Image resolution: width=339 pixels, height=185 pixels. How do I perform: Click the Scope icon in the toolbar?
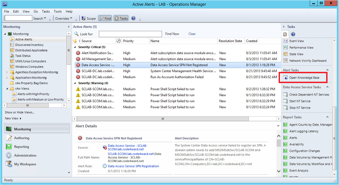click(83, 18)
